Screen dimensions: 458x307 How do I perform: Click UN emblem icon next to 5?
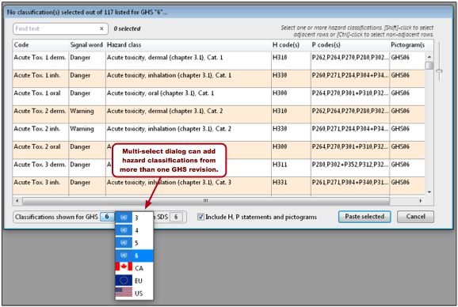coord(124,243)
